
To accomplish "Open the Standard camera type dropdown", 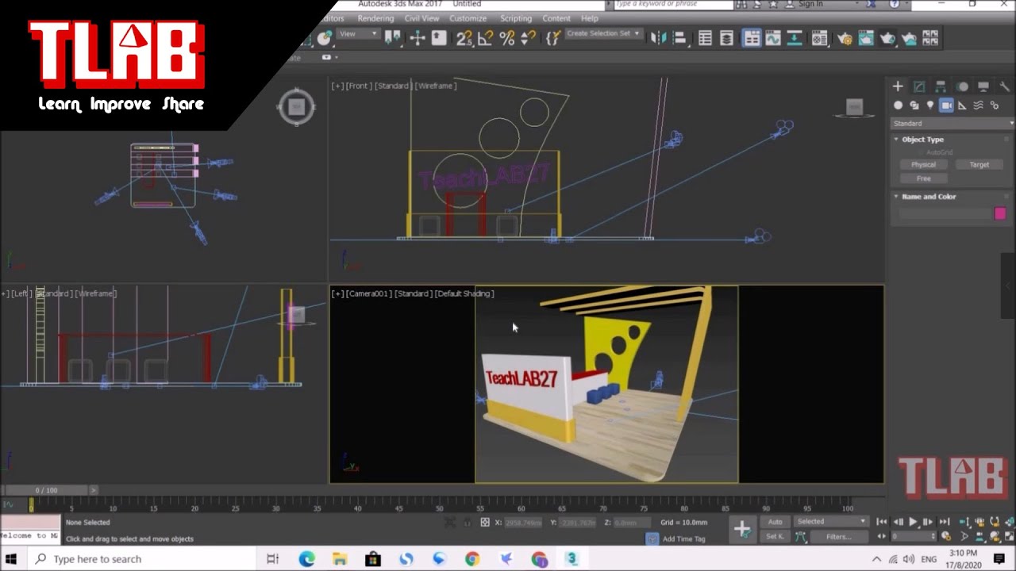I will point(952,124).
